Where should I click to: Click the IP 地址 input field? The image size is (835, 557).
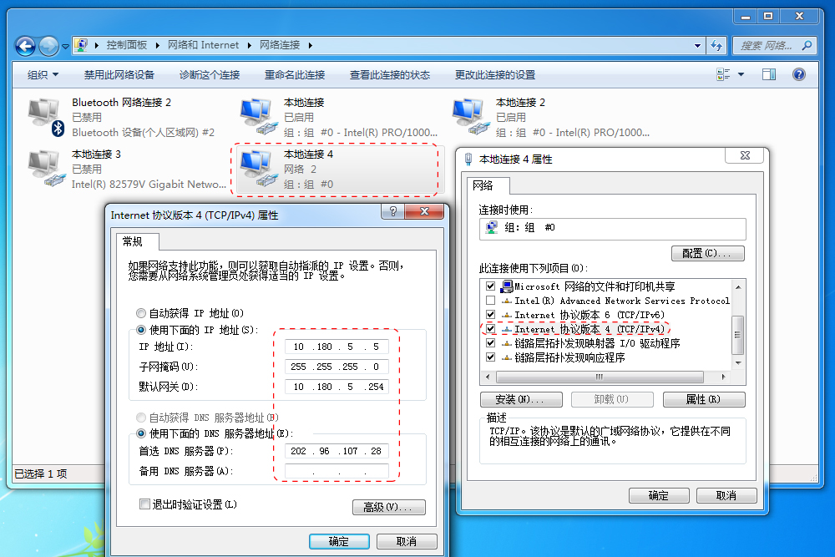pyautogui.click(x=337, y=347)
